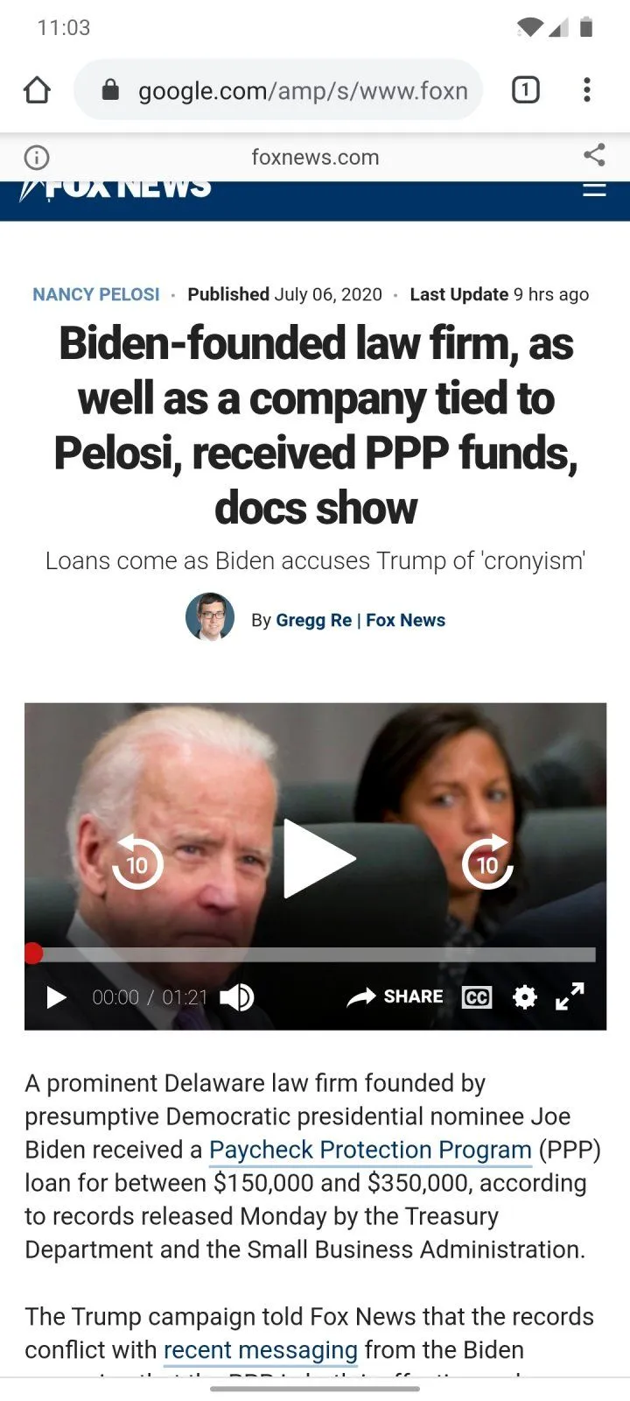
Task: Tap the small play button in control bar
Action: (56, 997)
